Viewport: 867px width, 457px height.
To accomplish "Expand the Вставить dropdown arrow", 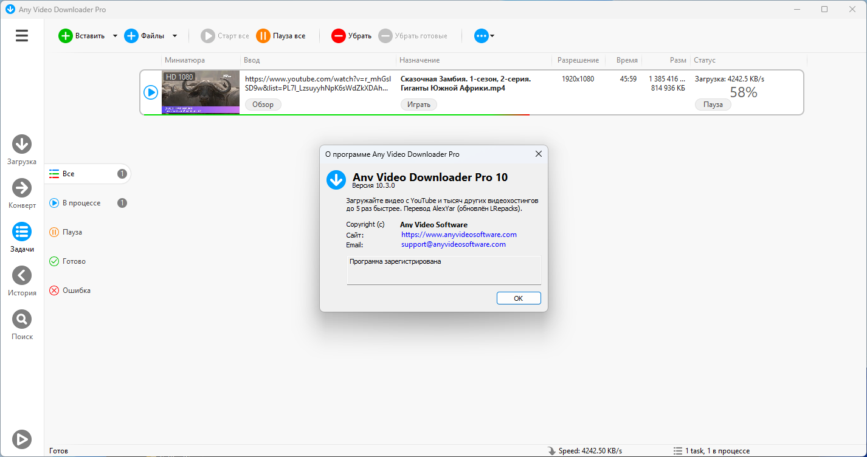I will pos(115,36).
